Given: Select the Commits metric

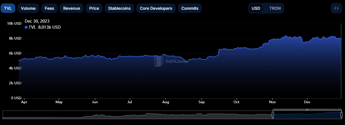Looking at the screenshot, I should (190, 8).
